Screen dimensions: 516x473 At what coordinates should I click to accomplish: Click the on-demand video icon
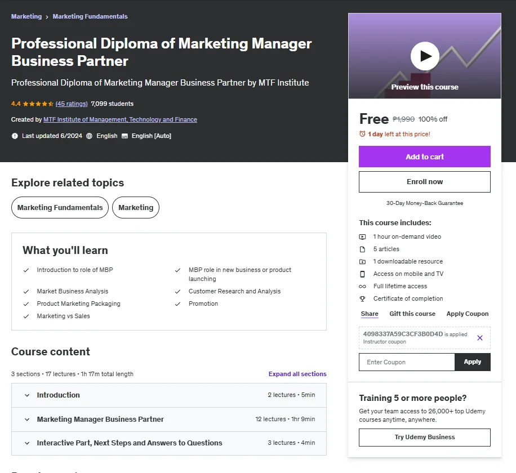pos(362,237)
